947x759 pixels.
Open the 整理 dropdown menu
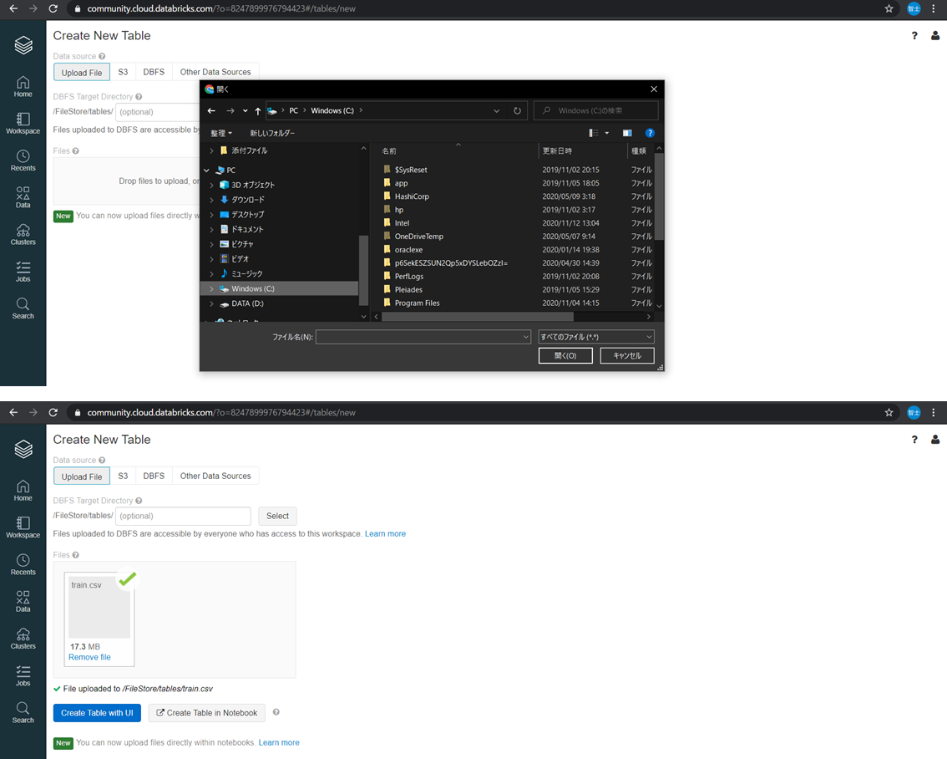pos(221,133)
